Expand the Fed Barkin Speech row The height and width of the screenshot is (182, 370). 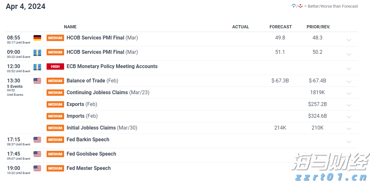click(x=349, y=142)
